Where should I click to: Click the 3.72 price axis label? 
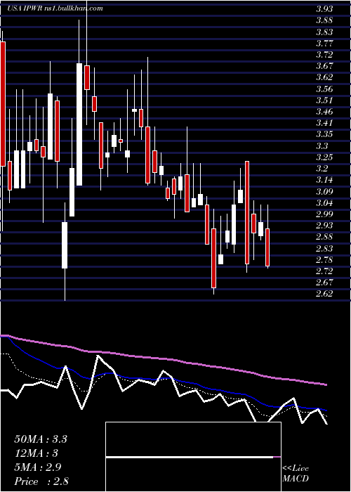(x=324, y=55)
